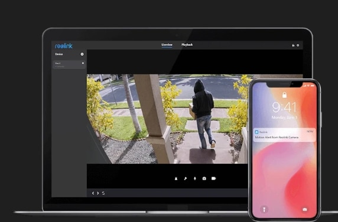The width and height of the screenshot is (338, 222).
Task: Click the Reolink logo in the header
Action: pos(64,46)
